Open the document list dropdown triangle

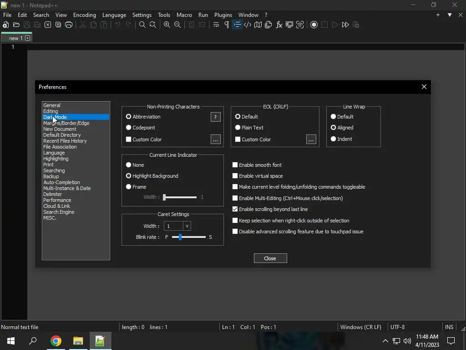tap(450, 15)
